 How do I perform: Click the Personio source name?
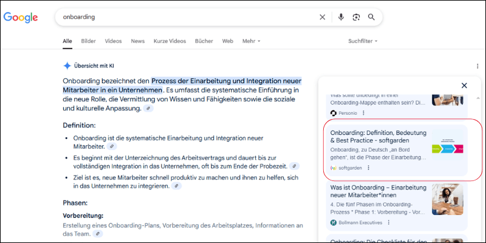[x=347, y=113]
